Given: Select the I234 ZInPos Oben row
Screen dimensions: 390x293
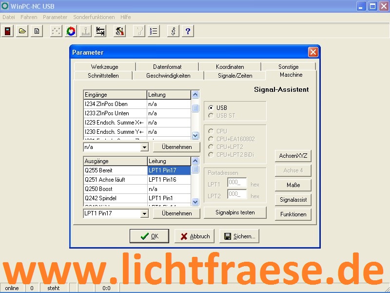Looking at the screenshot, I should click(137, 104).
